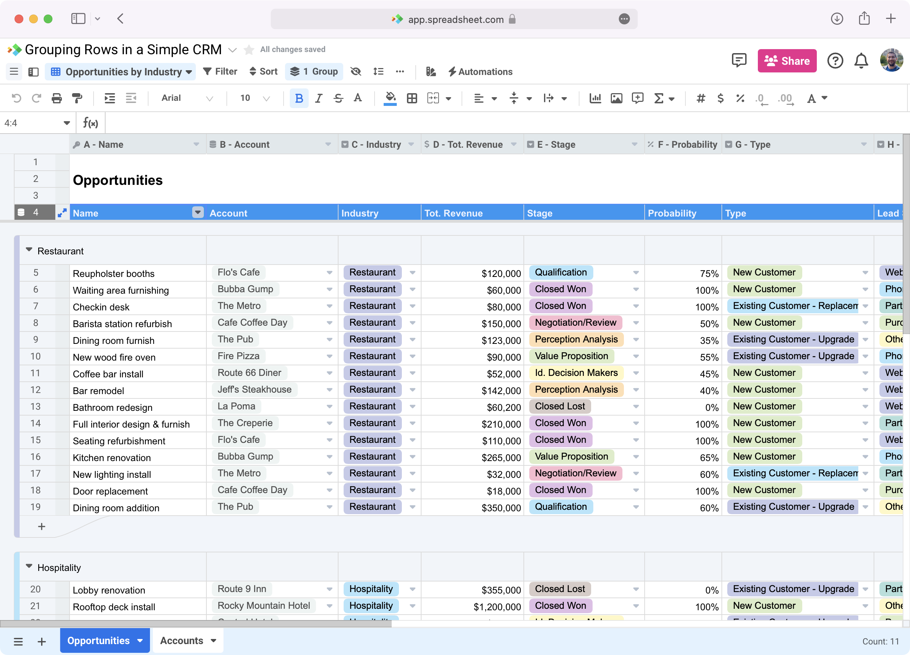Open the cell fill color bucket
The height and width of the screenshot is (655, 910).
(390, 98)
